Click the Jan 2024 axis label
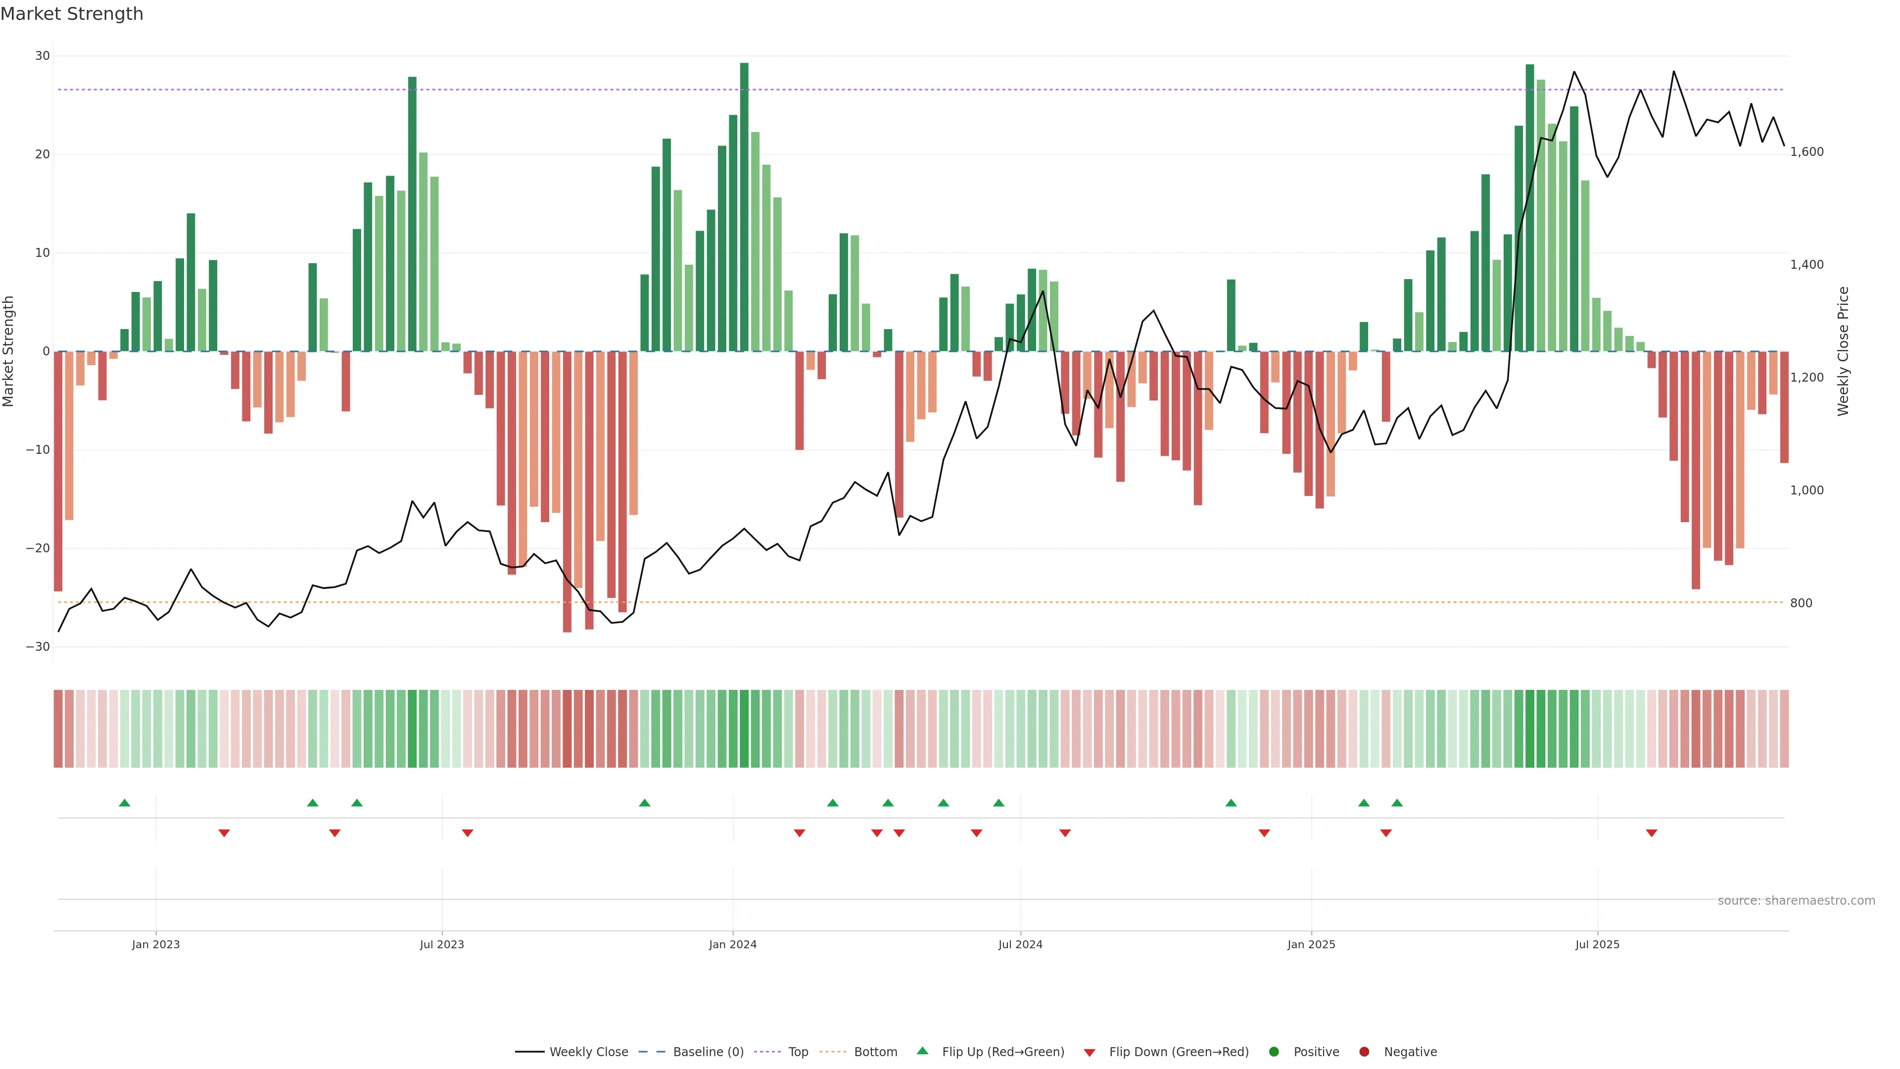Screen dimensions: 1900x1069 click(732, 944)
